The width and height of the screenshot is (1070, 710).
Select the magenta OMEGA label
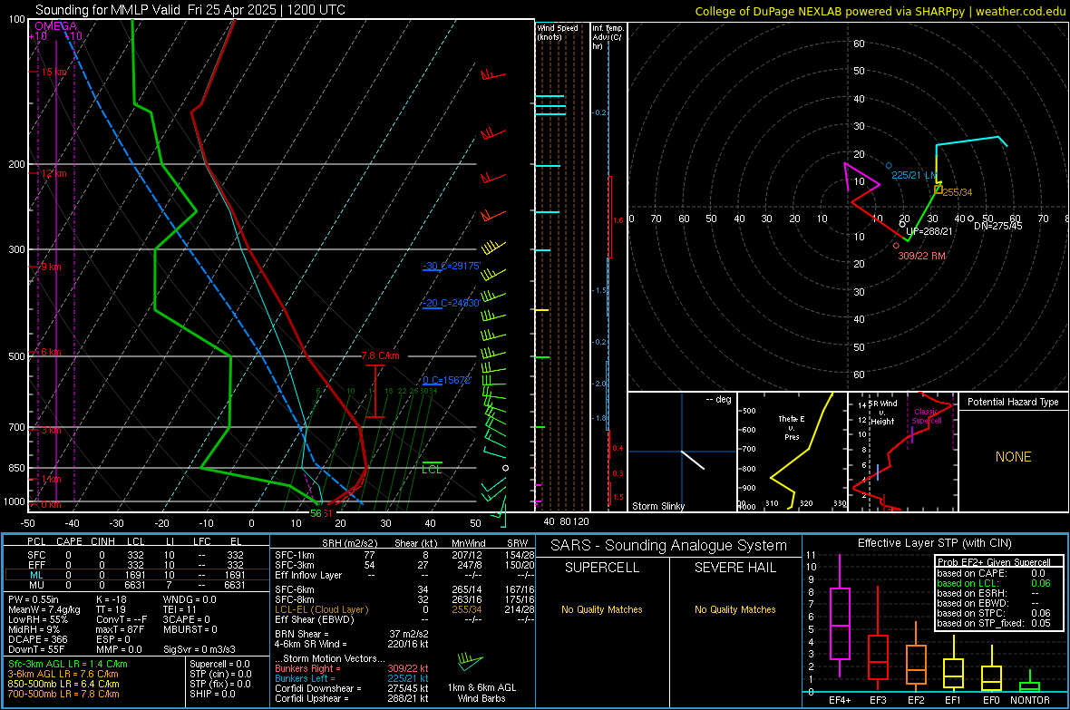[56, 26]
